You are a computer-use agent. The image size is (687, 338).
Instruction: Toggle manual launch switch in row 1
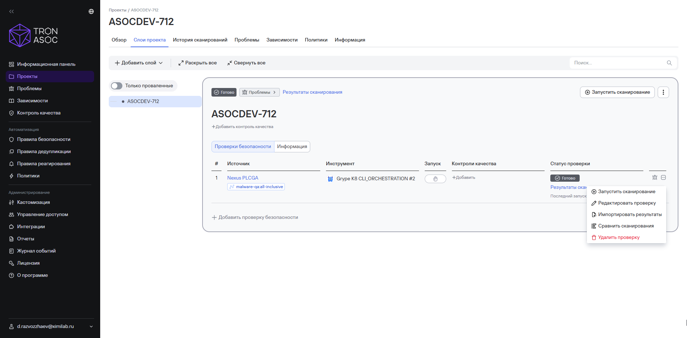click(x=435, y=179)
